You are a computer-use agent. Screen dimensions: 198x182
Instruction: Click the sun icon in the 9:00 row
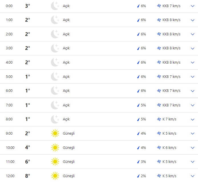point(55,133)
